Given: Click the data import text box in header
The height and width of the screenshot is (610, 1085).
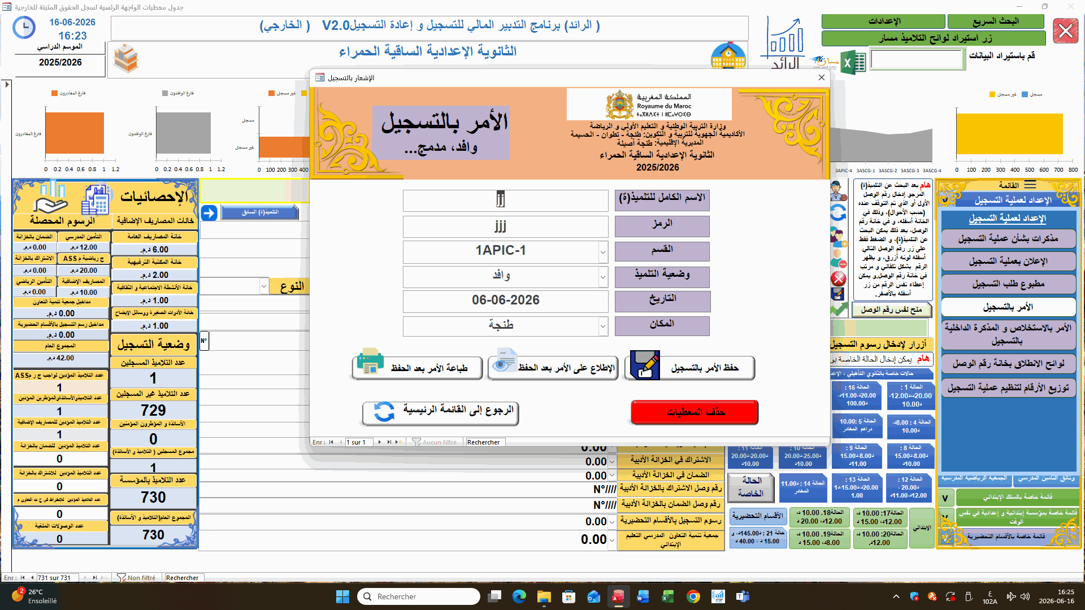Looking at the screenshot, I should (917, 59).
